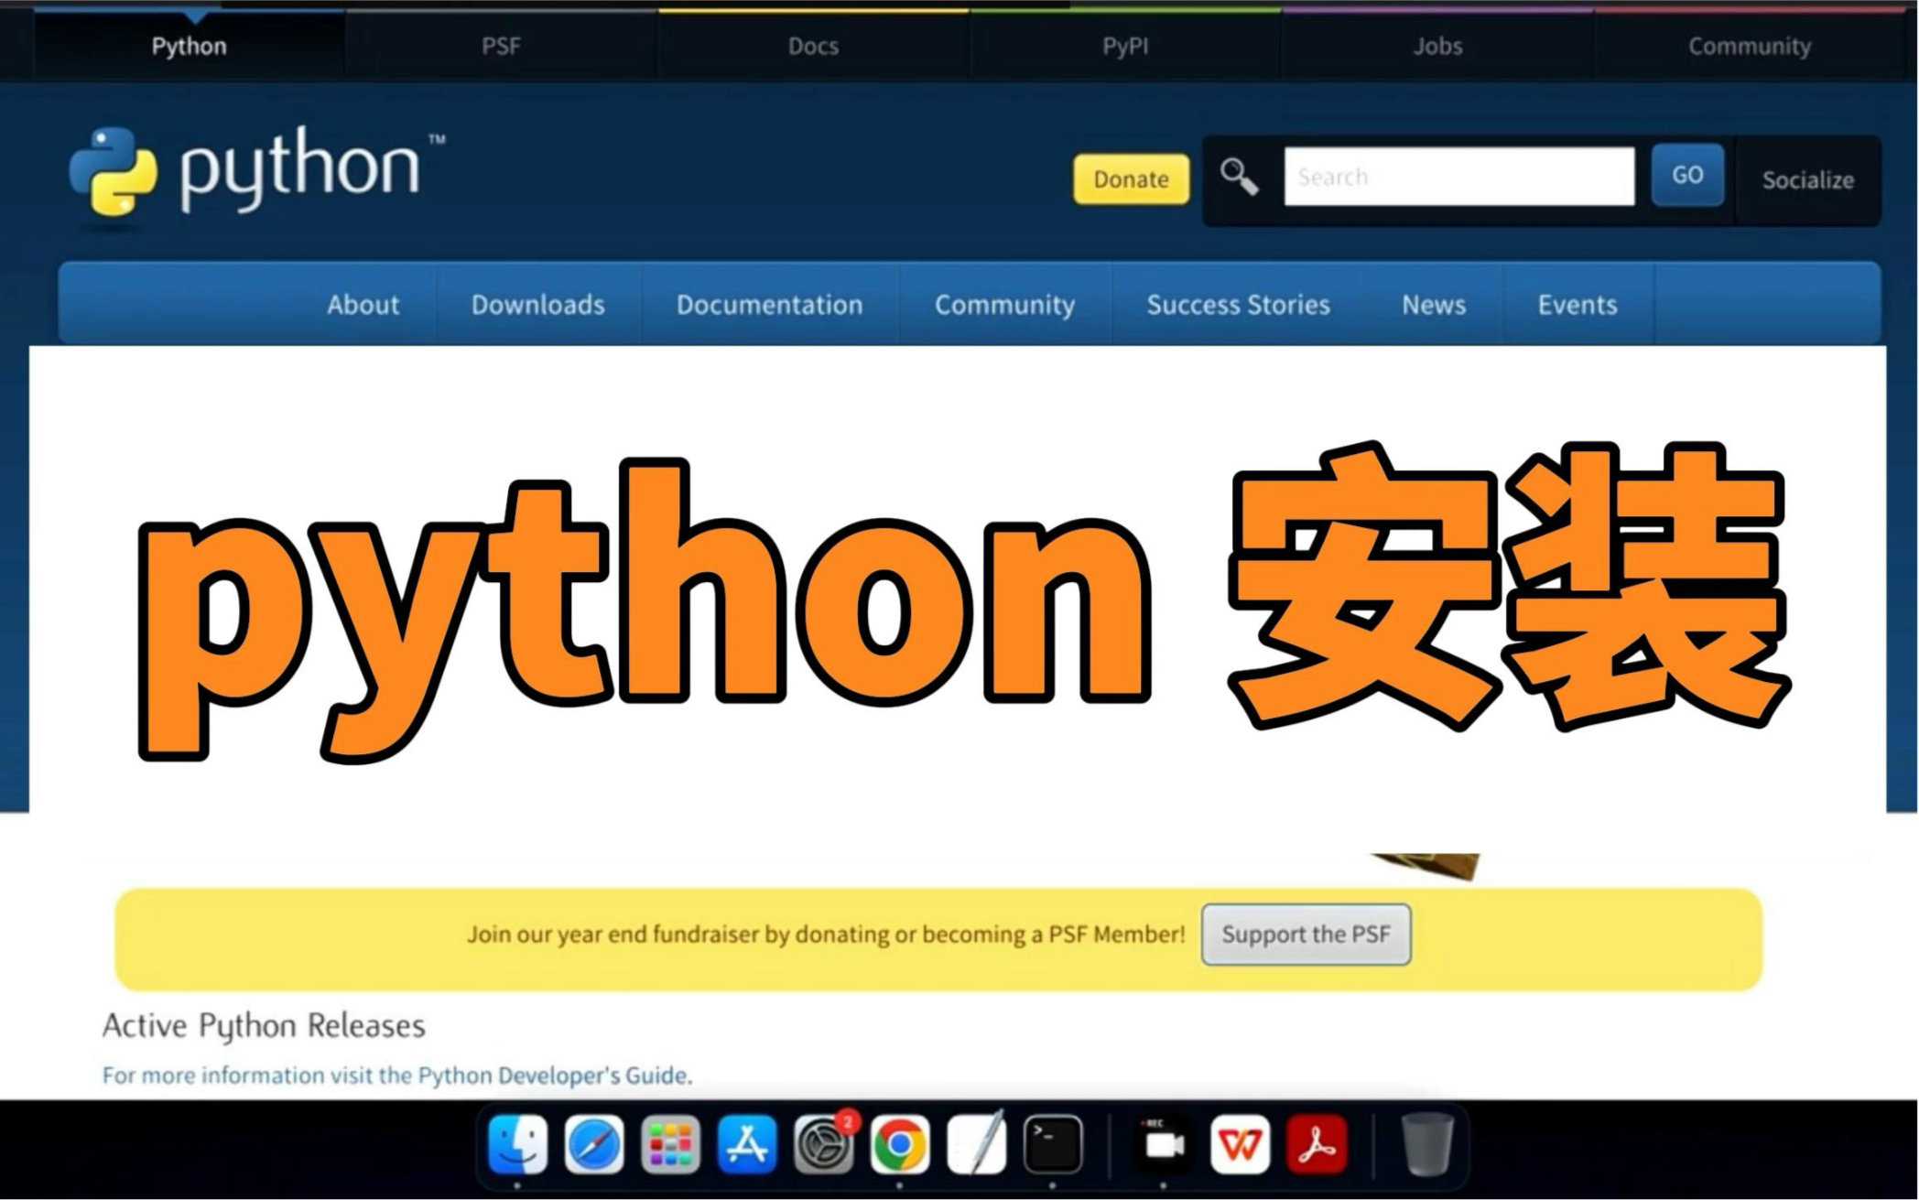Open Launchpad from the dock
This screenshot has height=1200, width=1919.
670,1144
